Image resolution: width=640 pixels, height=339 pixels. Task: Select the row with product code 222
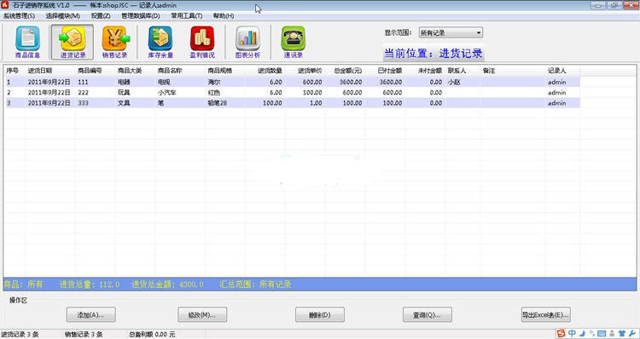coord(292,93)
